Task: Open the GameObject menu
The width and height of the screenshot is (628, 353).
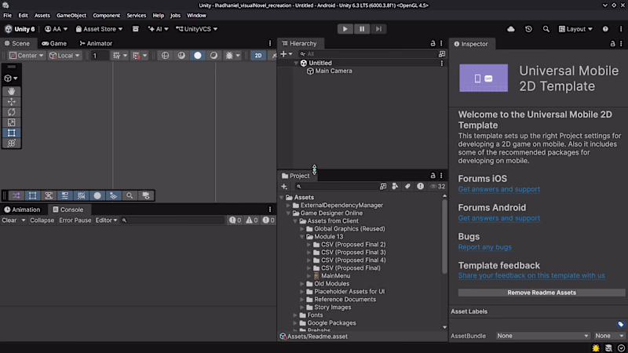Action: [x=71, y=15]
